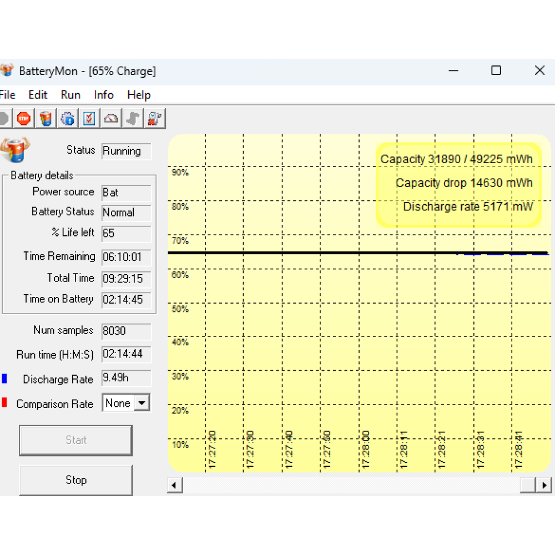The width and height of the screenshot is (555, 555).
Task: Open battery information via the battery toolbar icon
Action: pyautogui.click(x=46, y=118)
